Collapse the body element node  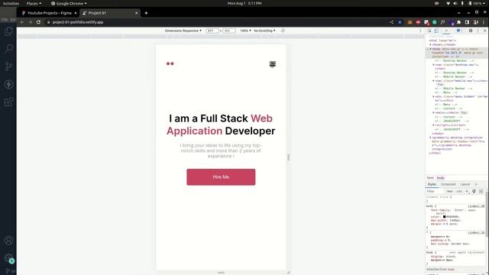(x=430, y=49)
